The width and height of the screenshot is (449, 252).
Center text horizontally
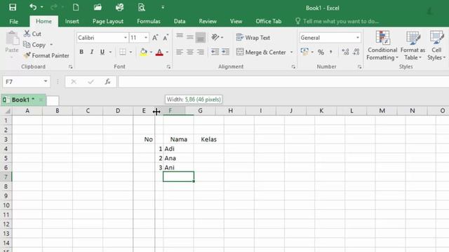(x=190, y=52)
